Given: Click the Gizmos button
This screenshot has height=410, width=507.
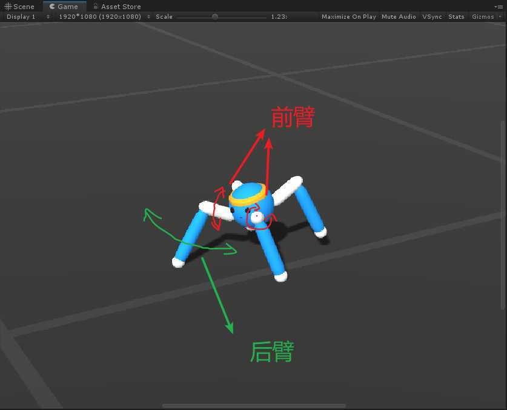Looking at the screenshot, I should click(x=482, y=17).
